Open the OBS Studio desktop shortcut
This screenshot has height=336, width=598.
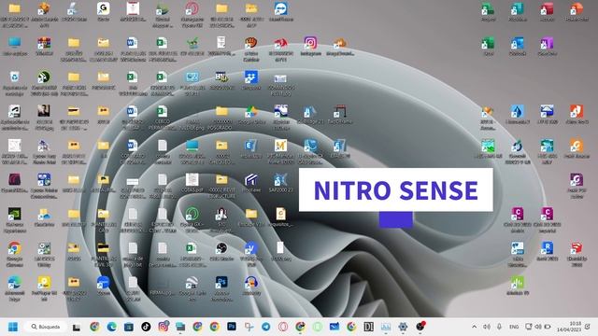[221, 248]
